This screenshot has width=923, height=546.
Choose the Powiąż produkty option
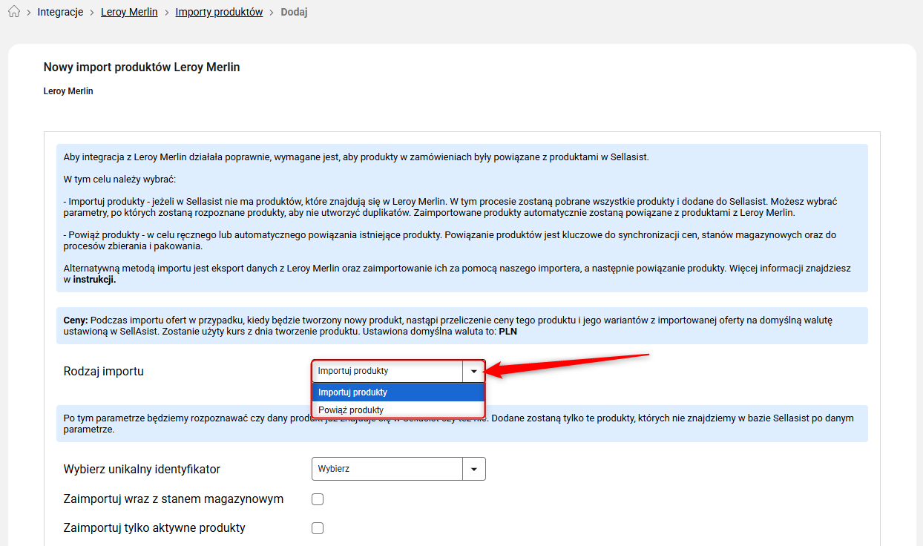click(x=398, y=409)
